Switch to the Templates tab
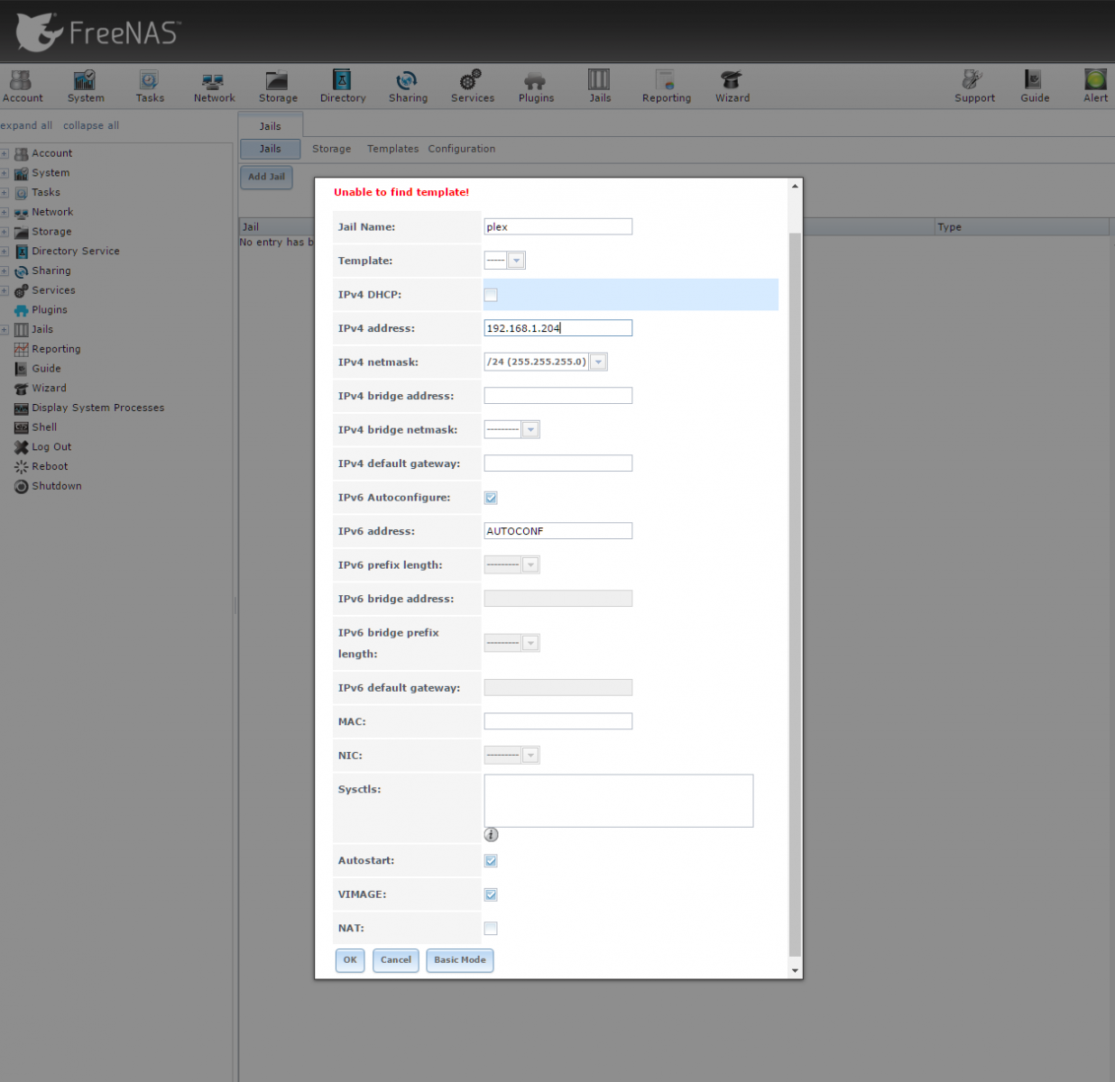The width and height of the screenshot is (1115, 1082). [392, 149]
